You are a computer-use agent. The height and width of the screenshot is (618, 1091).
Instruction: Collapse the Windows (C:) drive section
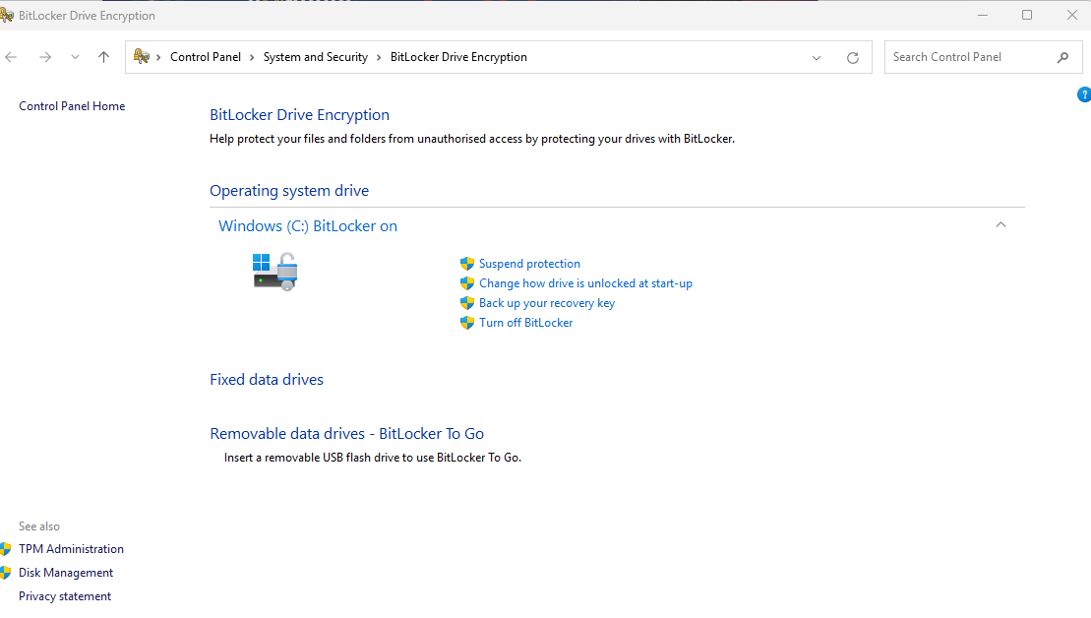coord(1000,224)
